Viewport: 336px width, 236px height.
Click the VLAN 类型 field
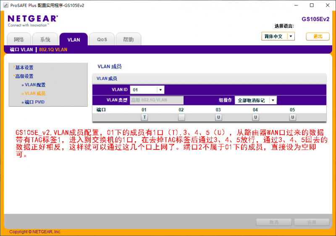(157, 100)
